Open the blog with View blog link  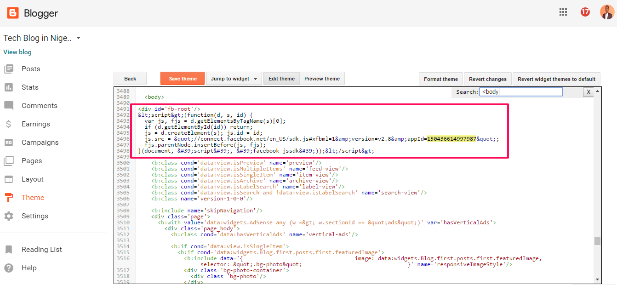tap(17, 52)
